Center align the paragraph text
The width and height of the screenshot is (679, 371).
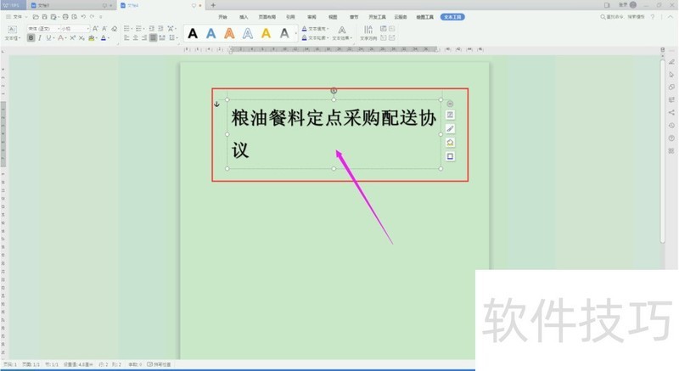(x=135, y=38)
